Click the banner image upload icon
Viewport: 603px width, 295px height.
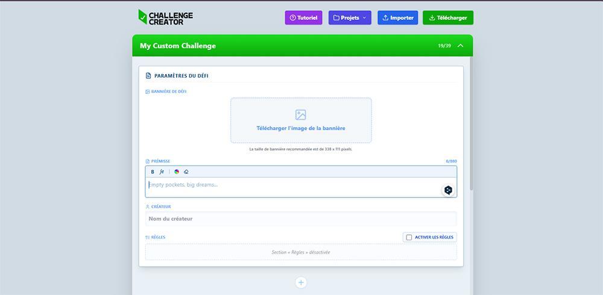pos(301,115)
